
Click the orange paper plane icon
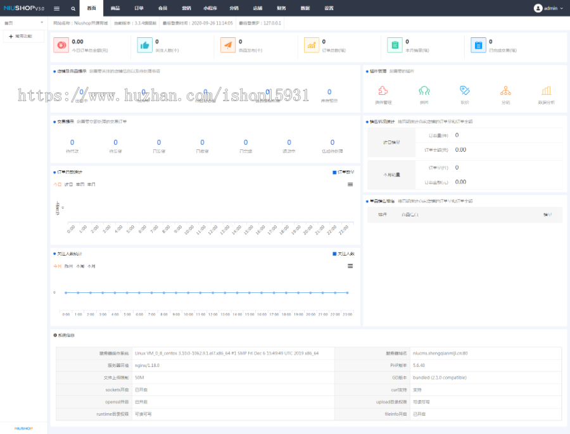click(228, 45)
